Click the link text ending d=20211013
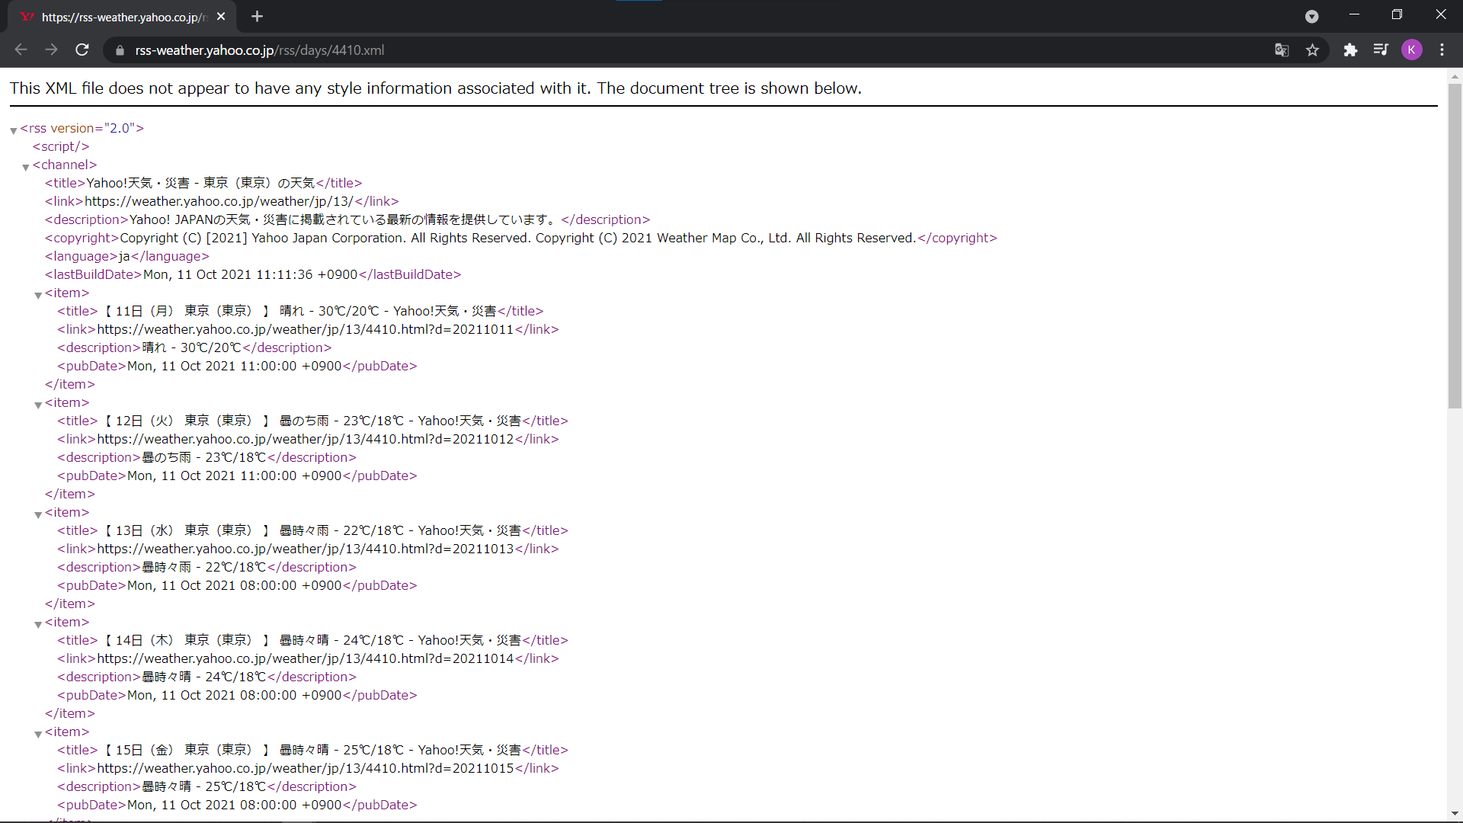 306,549
